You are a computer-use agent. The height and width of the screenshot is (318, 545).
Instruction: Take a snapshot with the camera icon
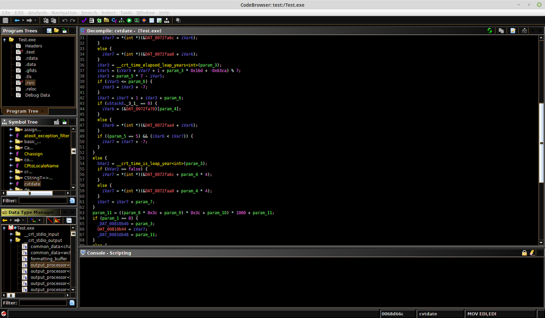524,30
